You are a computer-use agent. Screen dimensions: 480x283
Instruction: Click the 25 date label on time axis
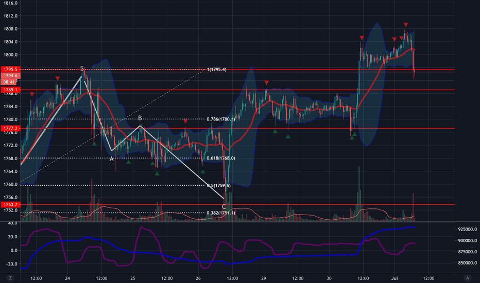[x=132, y=278]
